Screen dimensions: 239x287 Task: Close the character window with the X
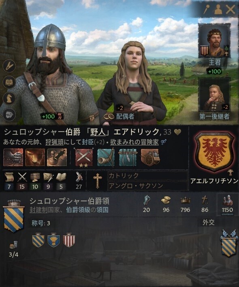[230, 9]
